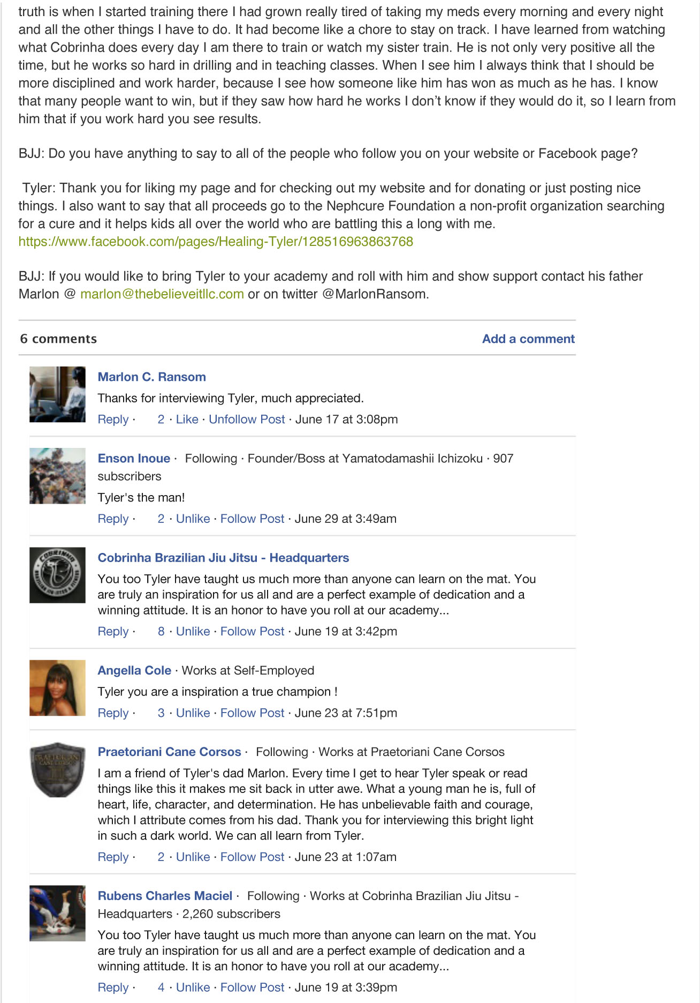Click the Add a comment link
The width and height of the screenshot is (700, 1003).
pos(528,339)
